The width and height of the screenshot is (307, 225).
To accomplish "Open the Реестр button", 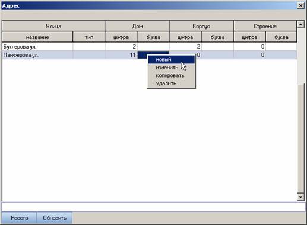I will click(x=20, y=218).
